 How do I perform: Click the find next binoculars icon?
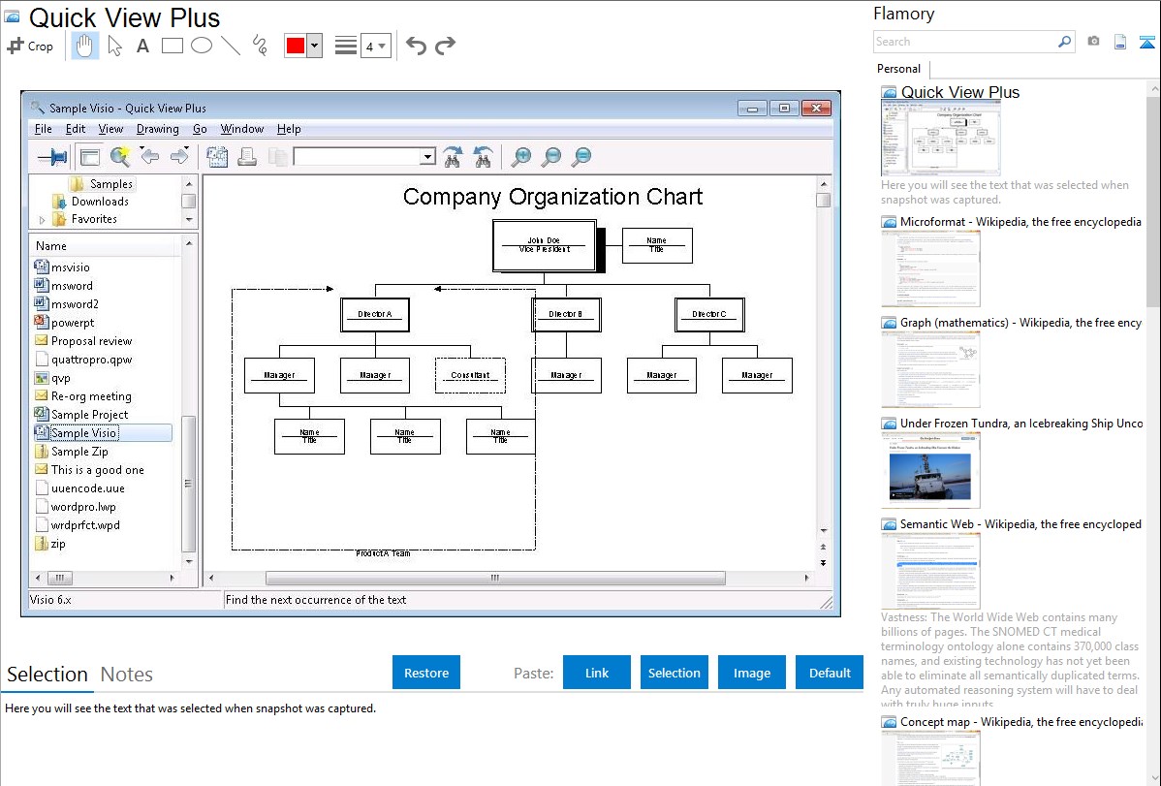coord(453,156)
